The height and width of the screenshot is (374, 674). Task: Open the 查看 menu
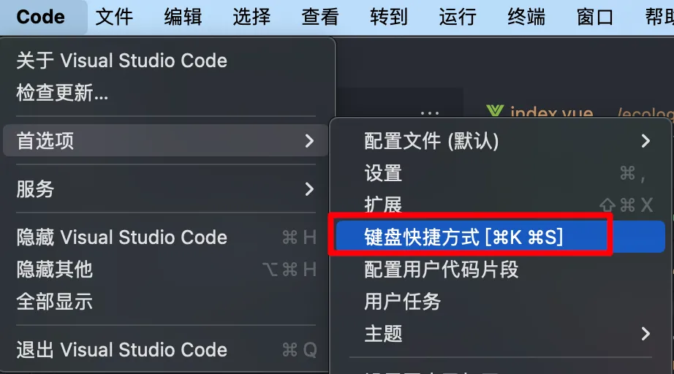[320, 18]
